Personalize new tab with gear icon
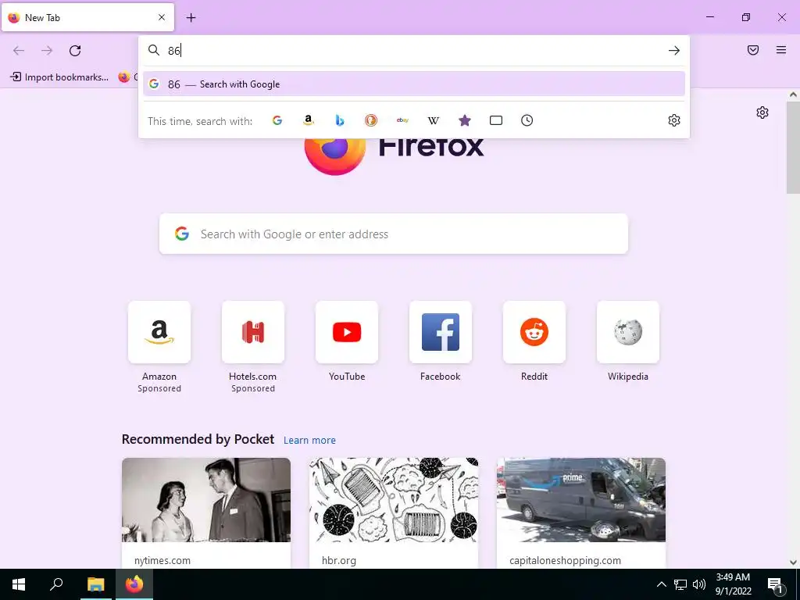 [762, 112]
